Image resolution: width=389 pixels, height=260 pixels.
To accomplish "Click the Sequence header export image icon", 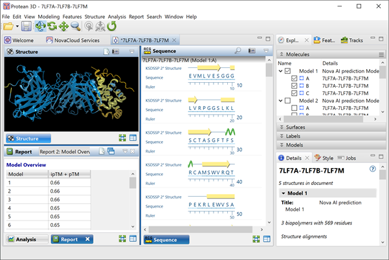I will coord(252,51).
